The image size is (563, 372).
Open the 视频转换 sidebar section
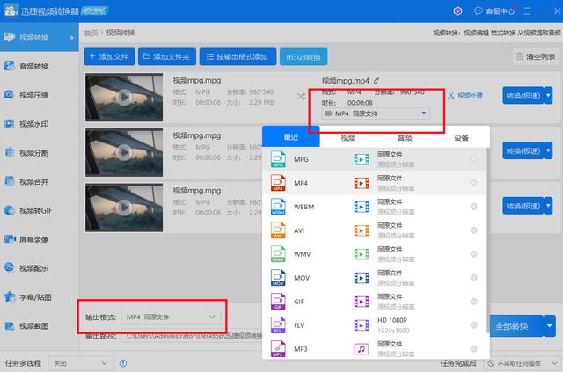(x=39, y=37)
